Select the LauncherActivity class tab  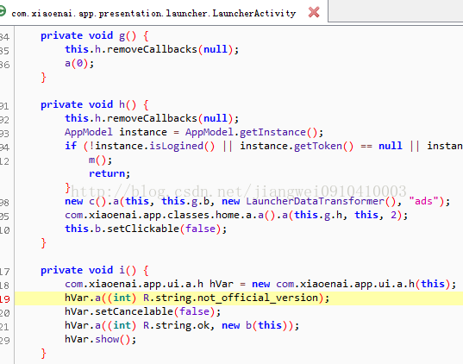[x=153, y=13]
